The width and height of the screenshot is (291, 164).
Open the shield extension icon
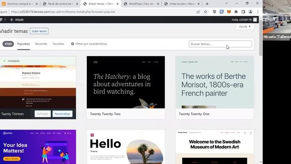coord(214,12)
